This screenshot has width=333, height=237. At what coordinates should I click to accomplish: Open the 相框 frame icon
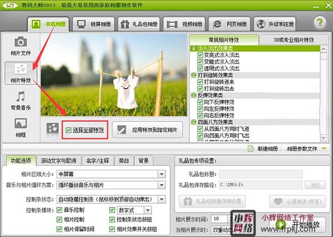(21, 123)
